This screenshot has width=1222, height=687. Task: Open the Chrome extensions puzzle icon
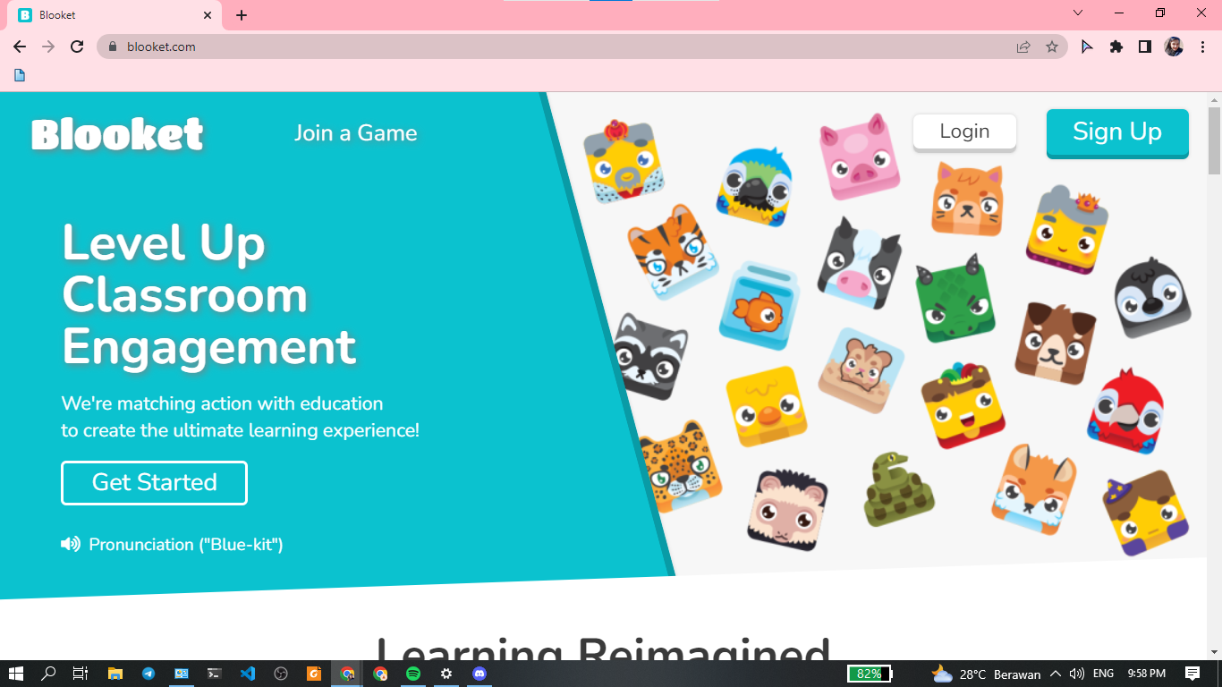(1116, 47)
